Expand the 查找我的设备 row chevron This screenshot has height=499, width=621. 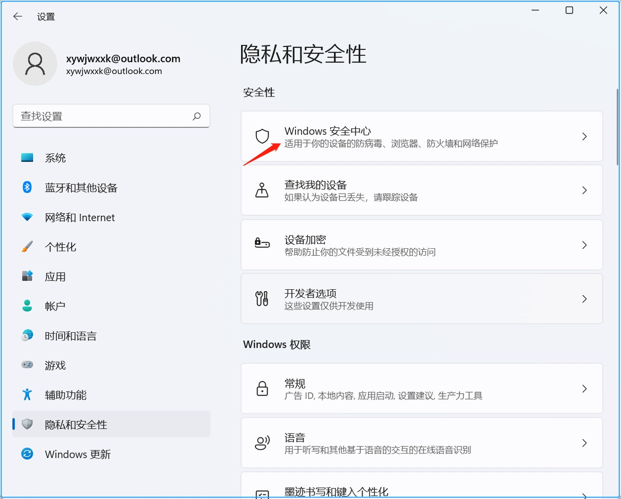tap(584, 190)
